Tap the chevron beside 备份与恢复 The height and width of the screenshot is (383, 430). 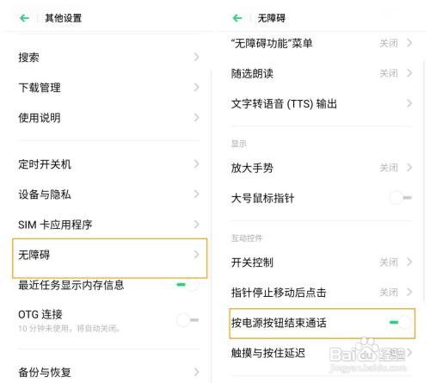pyautogui.click(x=196, y=372)
